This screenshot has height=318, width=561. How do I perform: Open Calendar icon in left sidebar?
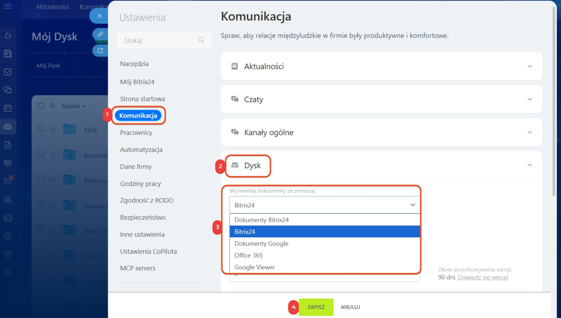pos(7,108)
